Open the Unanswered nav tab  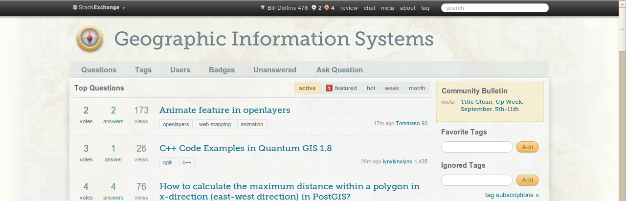click(x=275, y=70)
